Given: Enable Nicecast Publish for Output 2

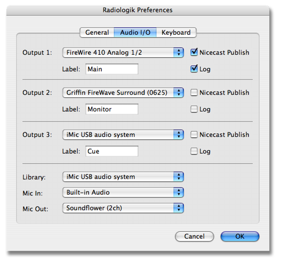Looking at the screenshot, I should [194, 93].
